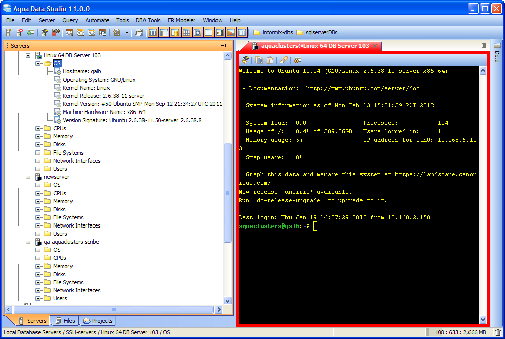Toggle the first highlighted grid view button

[x=153, y=32]
